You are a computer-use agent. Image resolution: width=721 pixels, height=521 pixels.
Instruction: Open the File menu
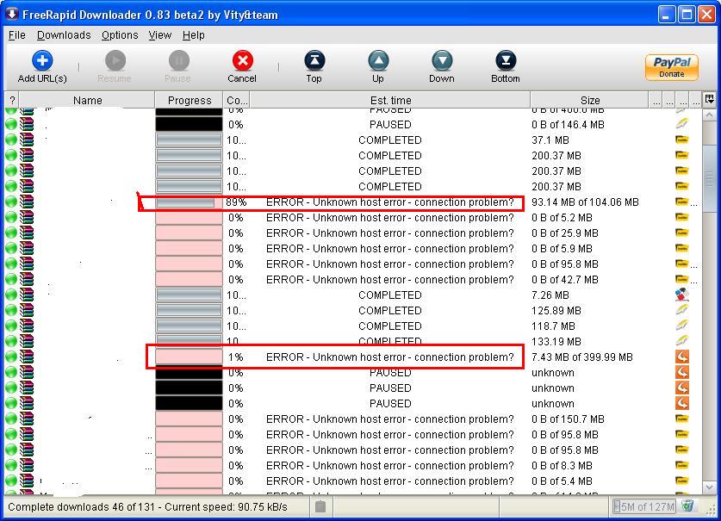coord(17,35)
